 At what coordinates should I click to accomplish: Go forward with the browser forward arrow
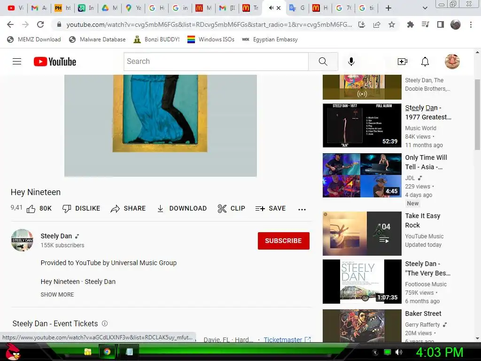pos(25,24)
